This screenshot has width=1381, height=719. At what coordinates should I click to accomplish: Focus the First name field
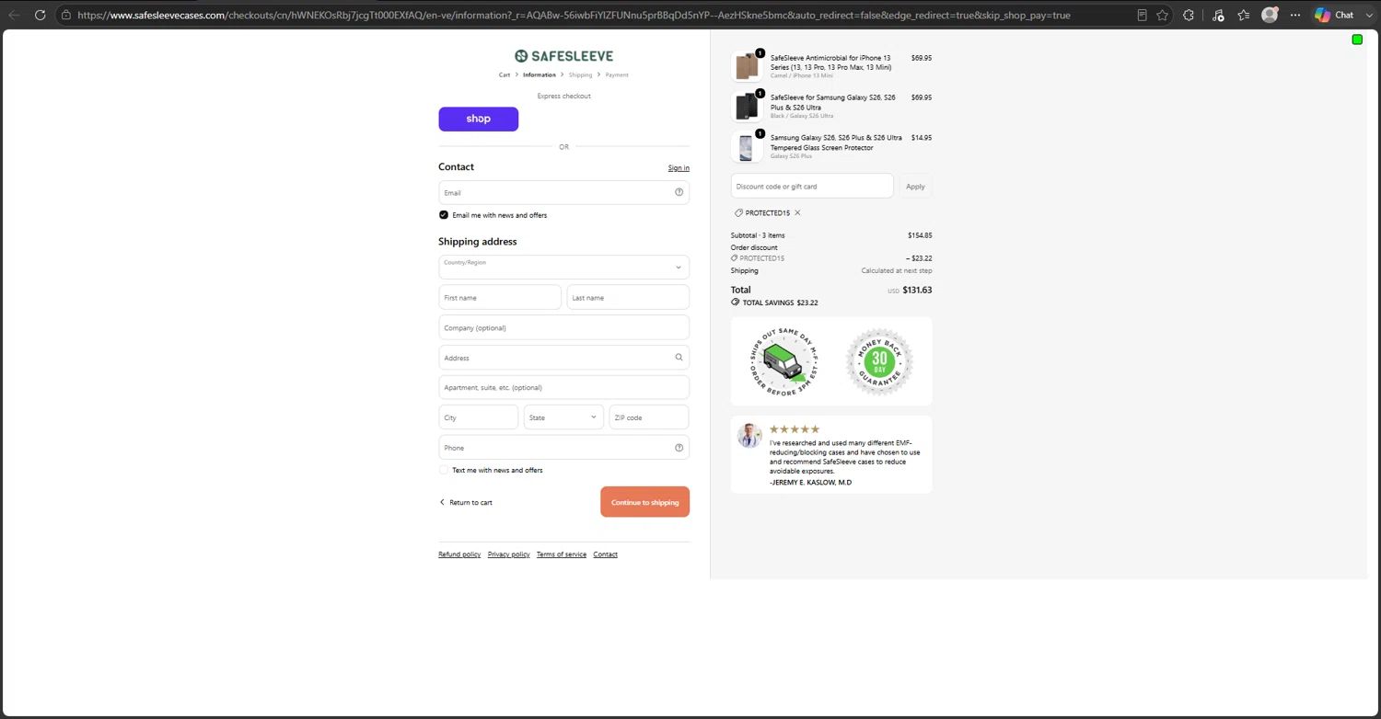click(x=500, y=298)
